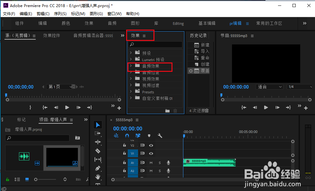The height and width of the screenshot is (191, 315).
Task: Click Voice-over record mic on A2
Action: 168,171
